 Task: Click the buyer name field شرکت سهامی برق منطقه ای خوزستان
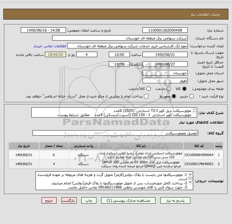tap(120, 38)
